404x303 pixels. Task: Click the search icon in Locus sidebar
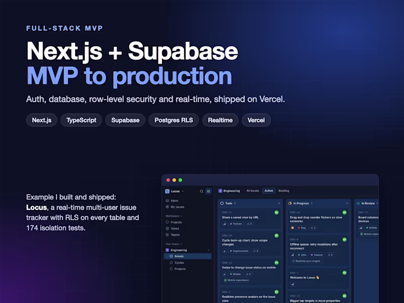click(x=201, y=191)
